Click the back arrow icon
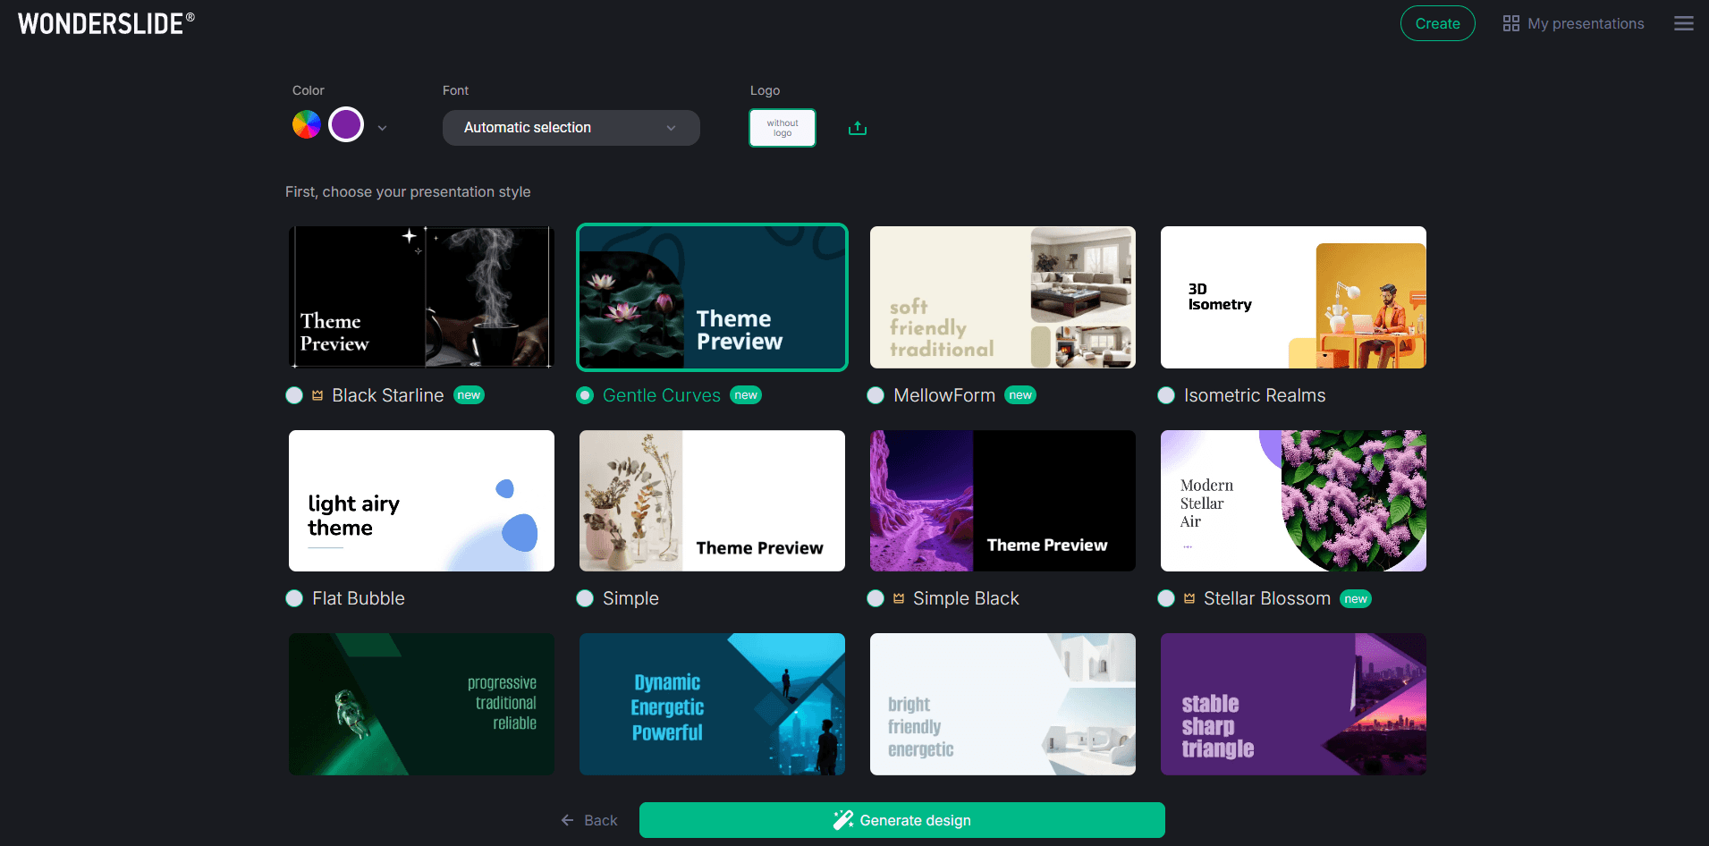 point(567,820)
